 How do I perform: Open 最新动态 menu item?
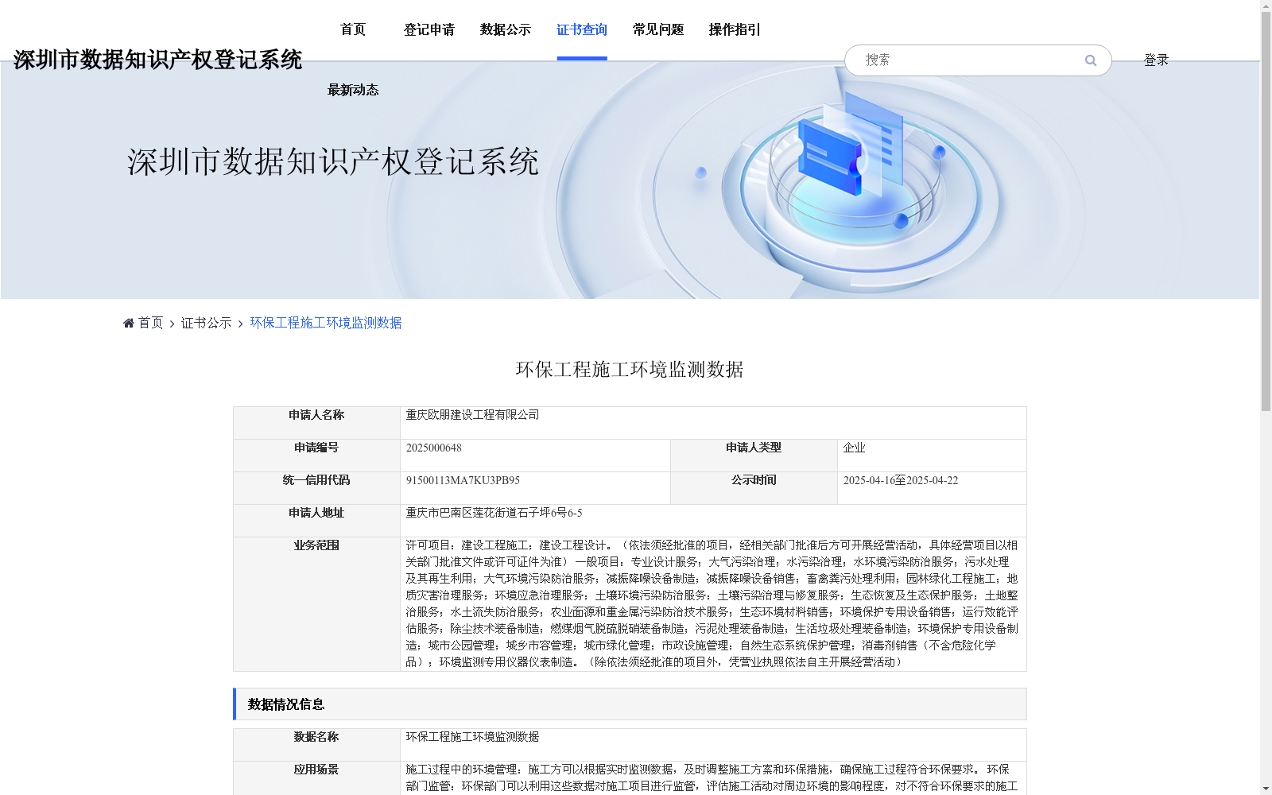(353, 90)
